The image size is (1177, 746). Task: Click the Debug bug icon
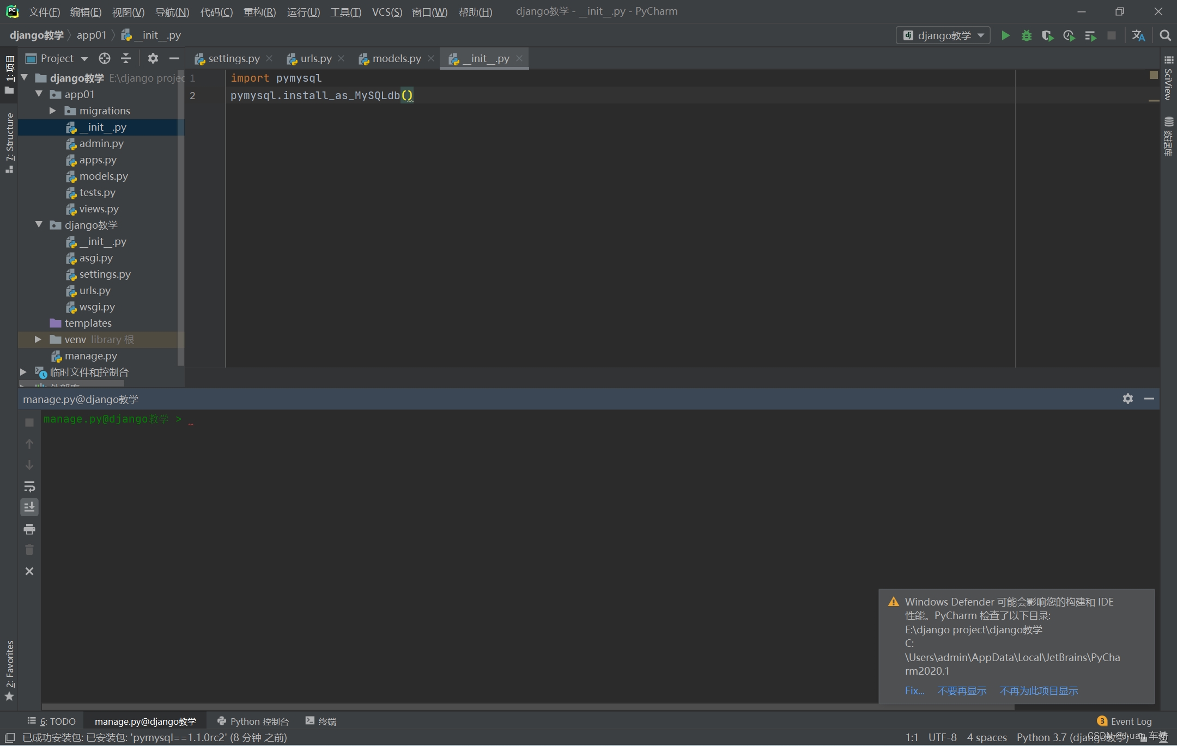tap(1026, 35)
